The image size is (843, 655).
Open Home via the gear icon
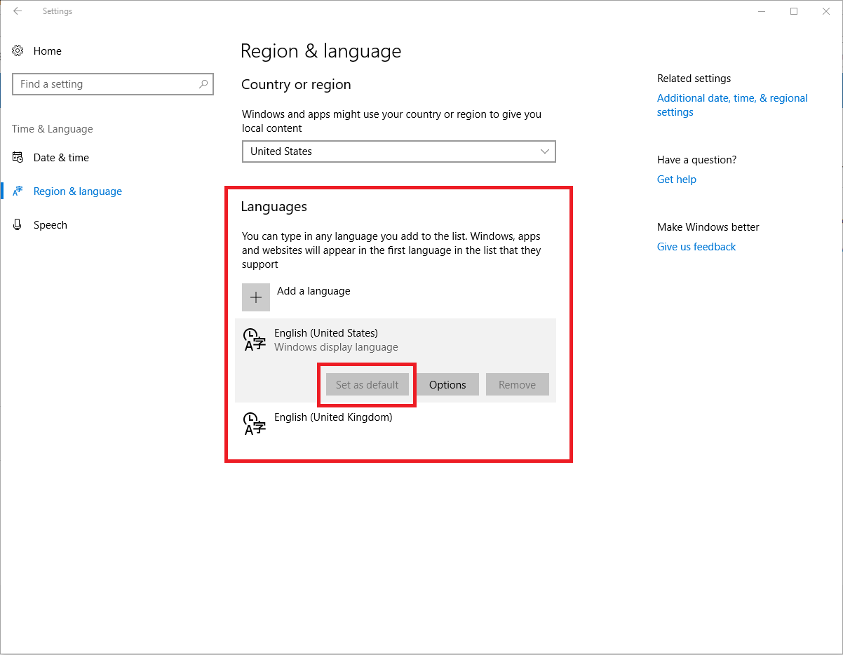point(18,50)
